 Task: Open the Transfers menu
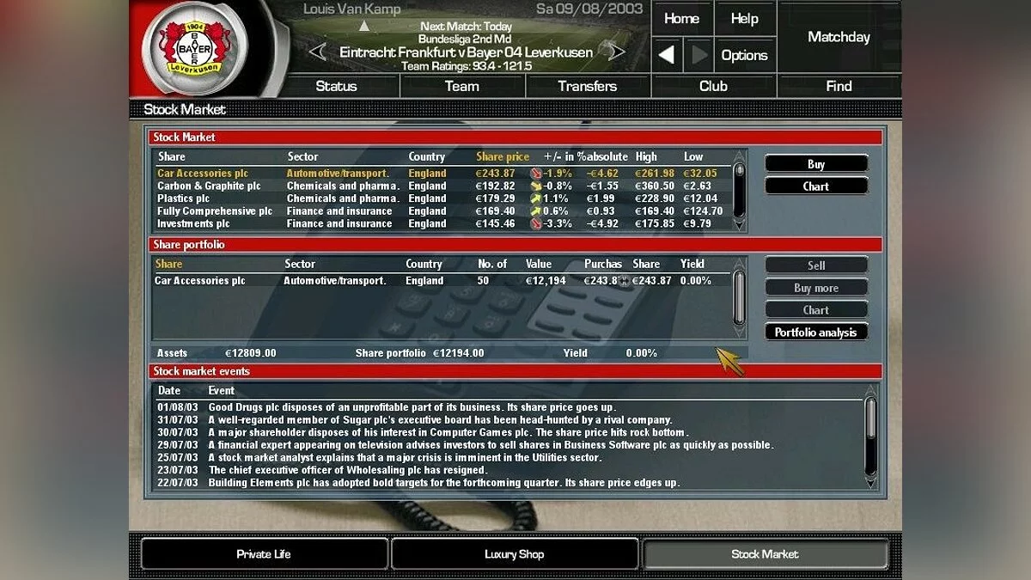588,86
